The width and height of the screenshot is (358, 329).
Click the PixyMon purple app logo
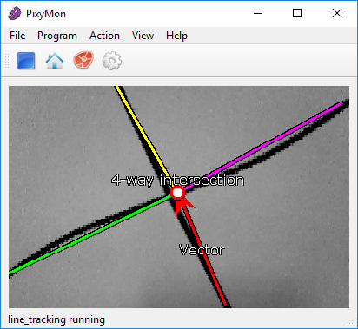(15, 14)
